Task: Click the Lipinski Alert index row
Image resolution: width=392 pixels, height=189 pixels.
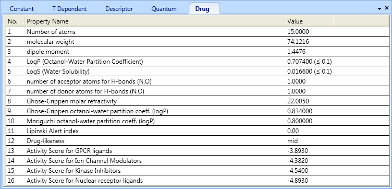Action: point(198,131)
